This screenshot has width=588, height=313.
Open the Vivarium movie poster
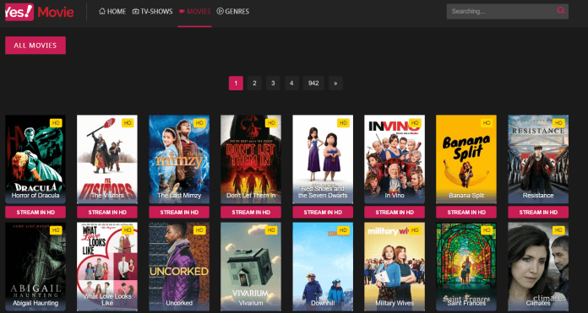tap(251, 267)
